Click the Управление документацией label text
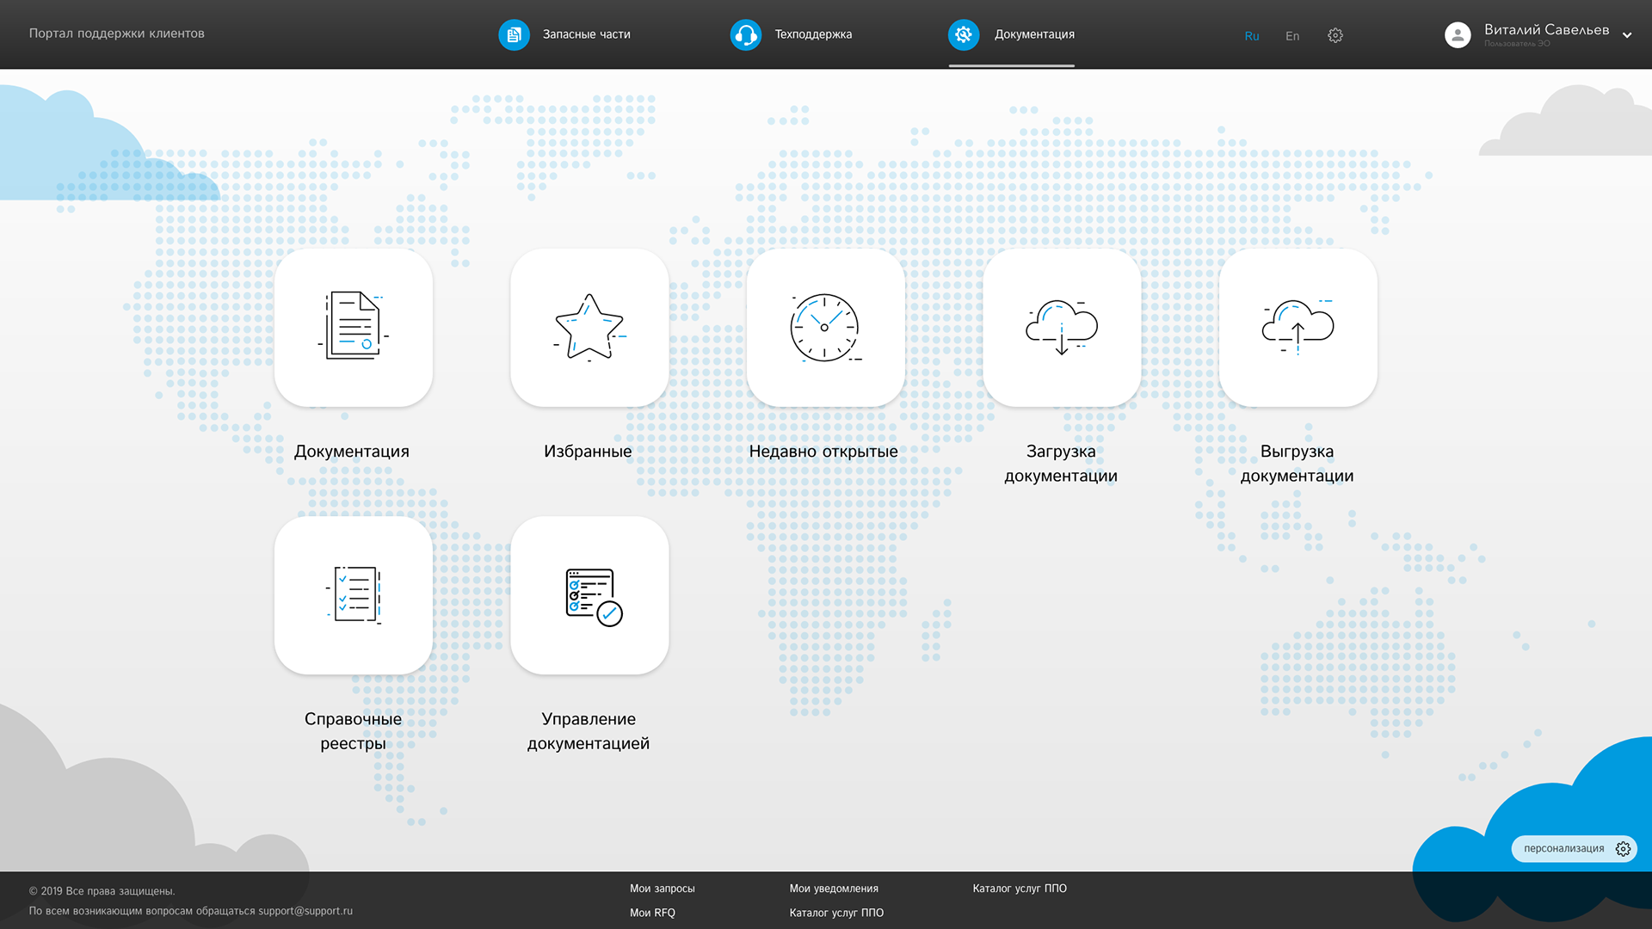 (x=589, y=731)
